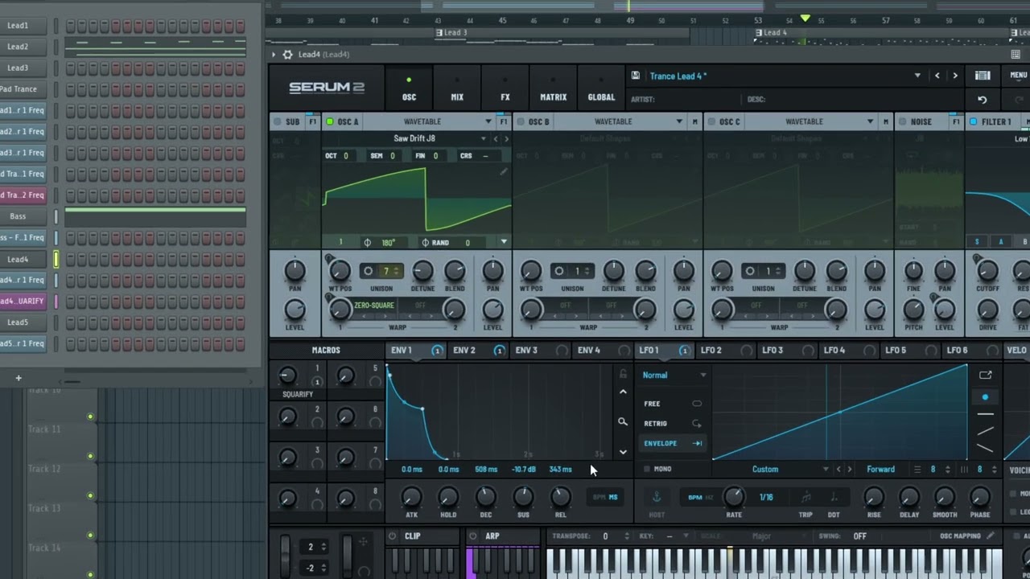Toggle the CLIP power button
This screenshot has height=579, width=1030.
point(393,536)
